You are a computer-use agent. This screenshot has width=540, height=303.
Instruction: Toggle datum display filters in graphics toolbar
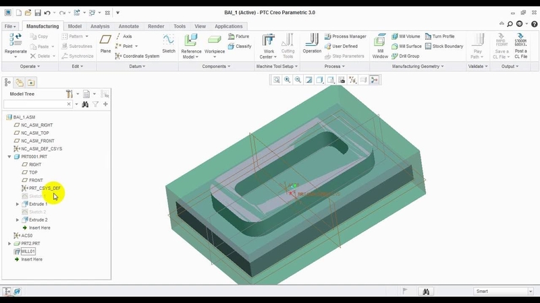[x=352, y=80]
